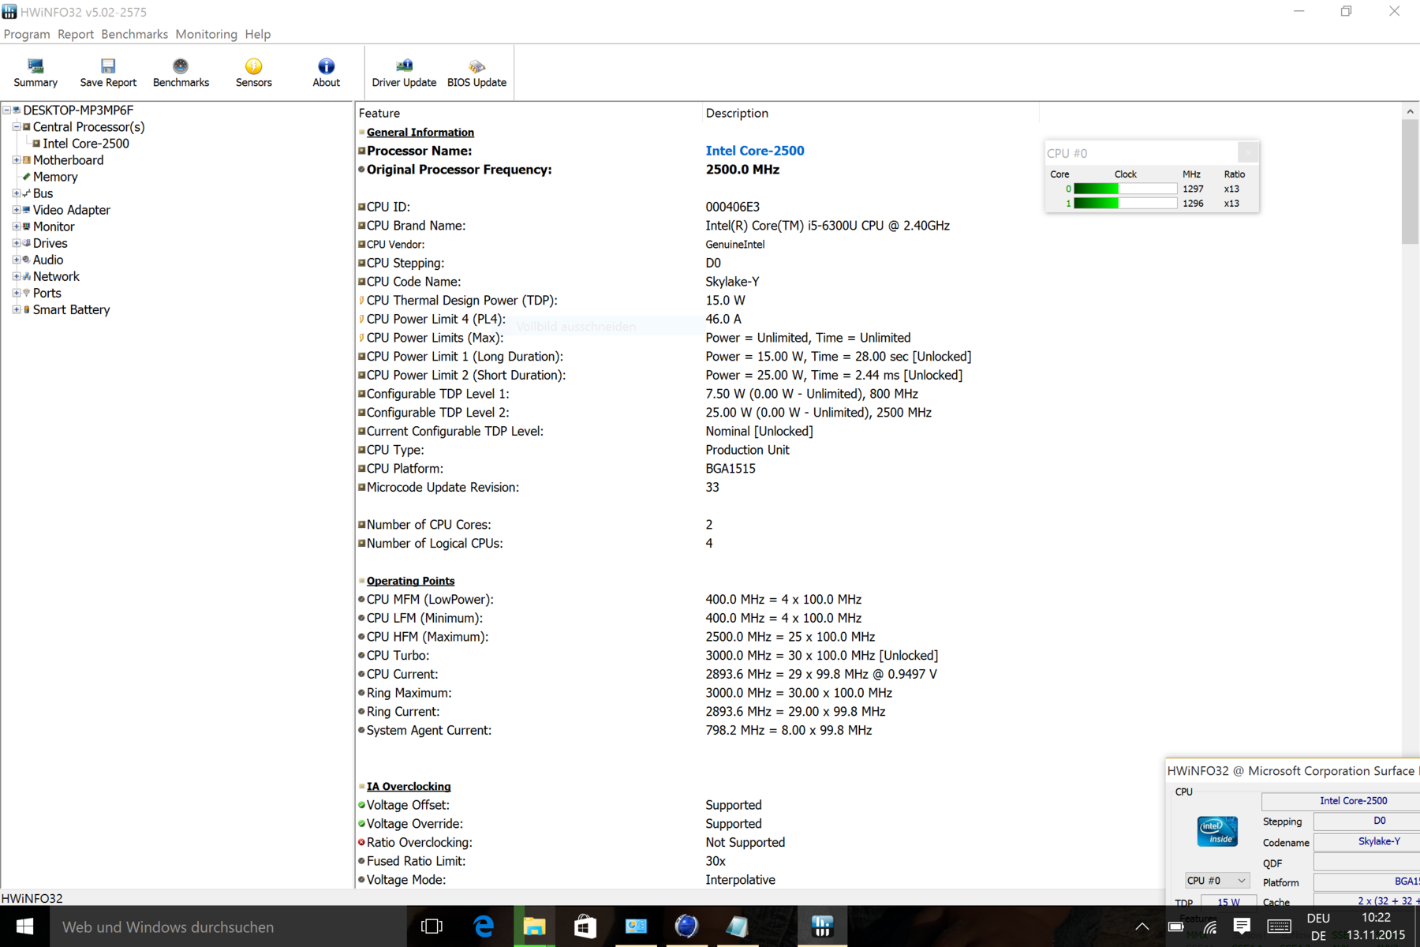Image resolution: width=1420 pixels, height=947 pixels.
Task: Switch to HWiNFO taskbar icon
Action: pyautogui.click(x=822, y=926)
